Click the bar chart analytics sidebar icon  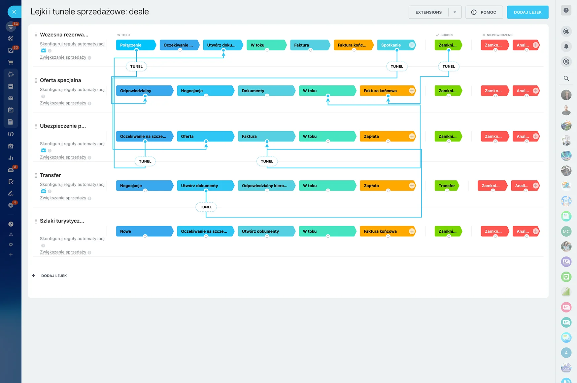11,158
